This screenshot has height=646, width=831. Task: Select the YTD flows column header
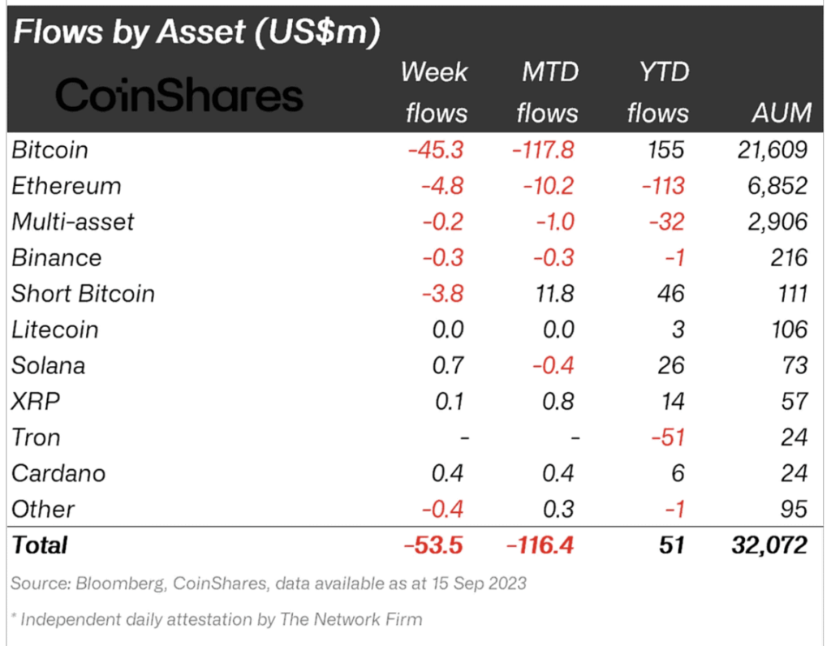[x=658, y=93]
